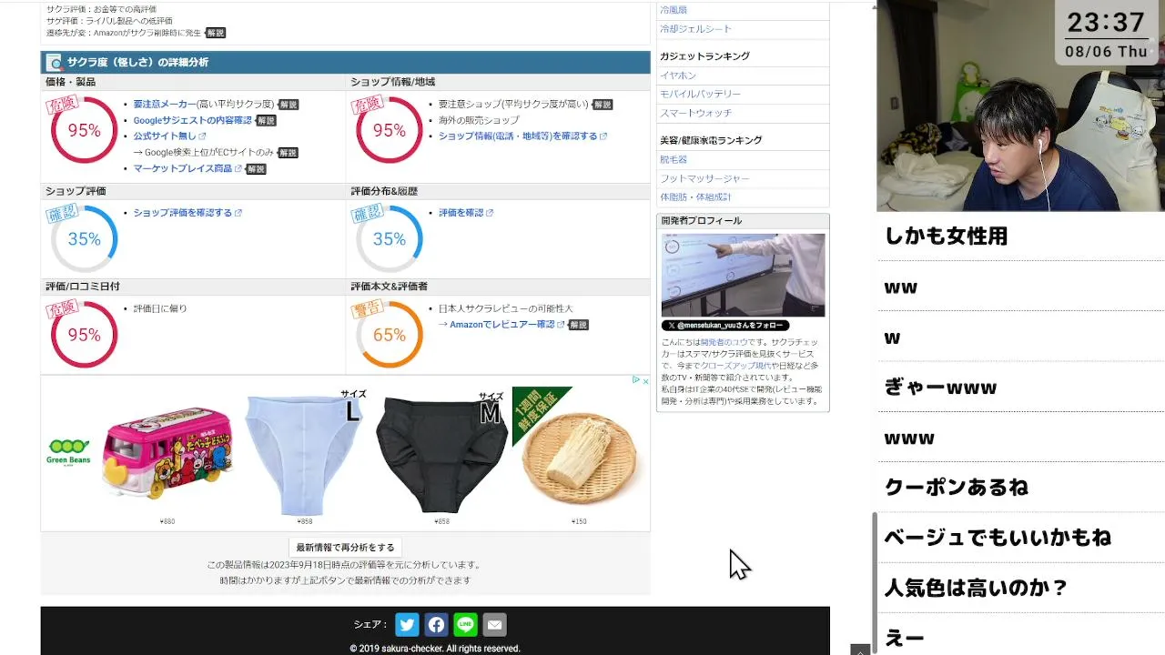Click the 95% gauge under 価格・製品
Viewport: 1165px width, 655px height.
pos(84,130)
